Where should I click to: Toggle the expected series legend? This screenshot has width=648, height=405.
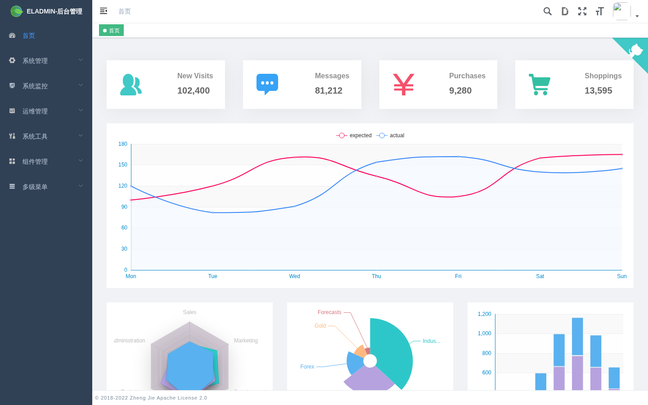tap(354, 135)
